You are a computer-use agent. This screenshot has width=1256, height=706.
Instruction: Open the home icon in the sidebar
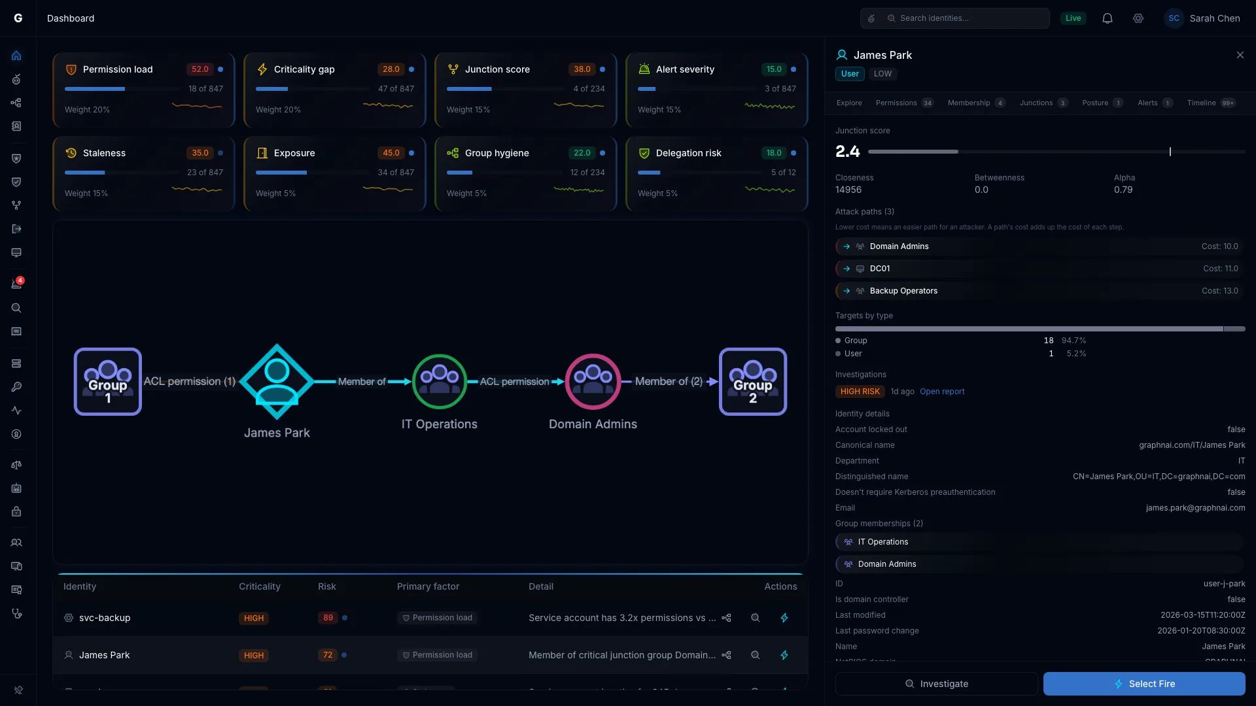[16, 56]
